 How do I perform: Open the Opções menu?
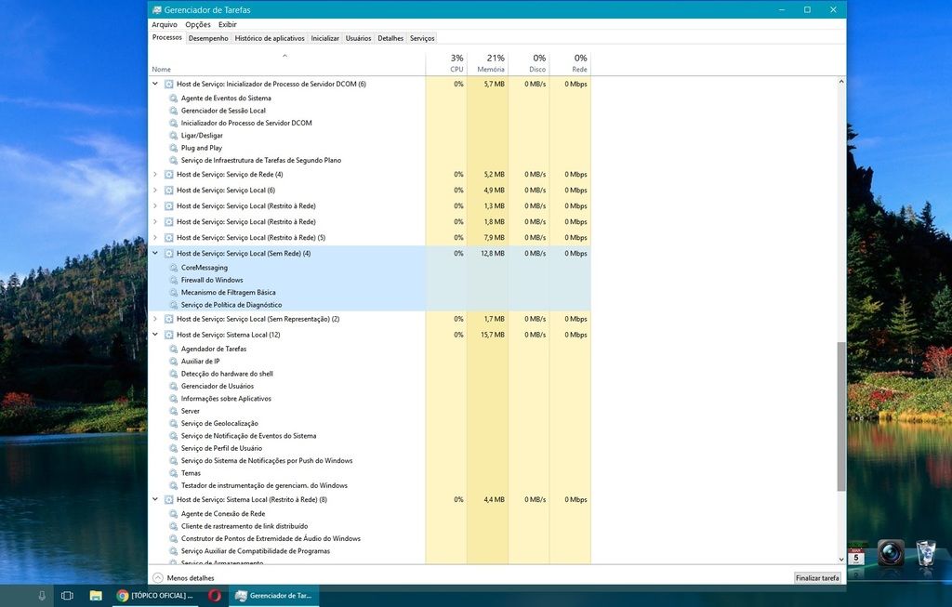pos(198,24)
